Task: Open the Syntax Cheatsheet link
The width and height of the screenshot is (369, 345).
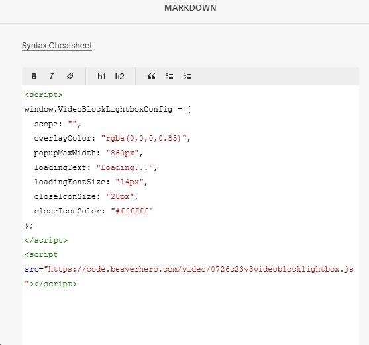Action: (57, 46)
